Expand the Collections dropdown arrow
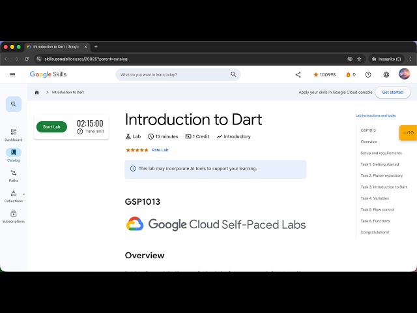The height and width of the screenshot is (313, 417). coord(23,194)
